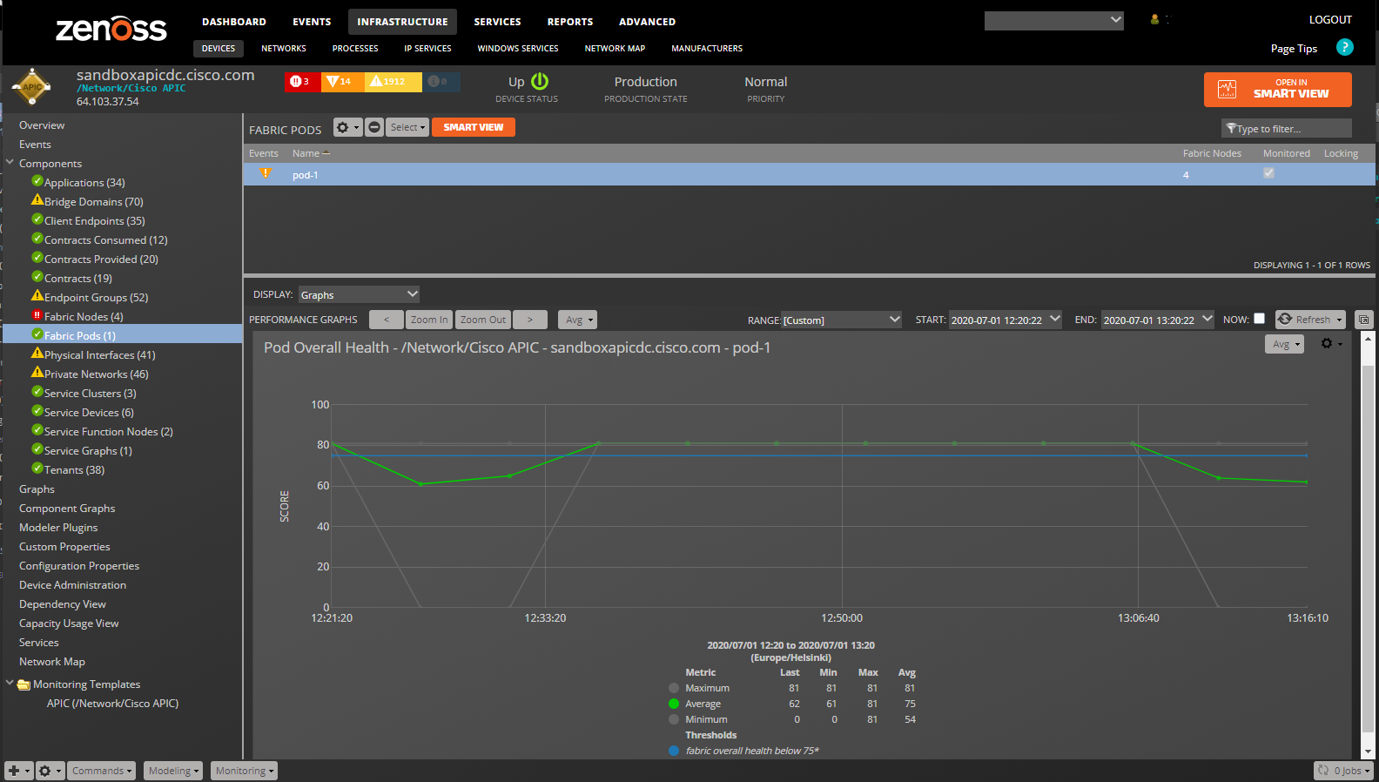Viewport: 1379px width, 782px height.
Task: Toggle the Average series legend marker
Action: point(674,704)
